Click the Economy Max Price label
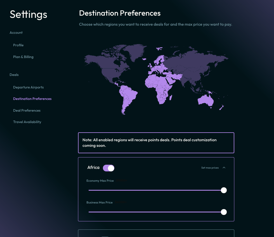Image resolution: width=274 pixels, height=237 pixels. pos(100,181)
